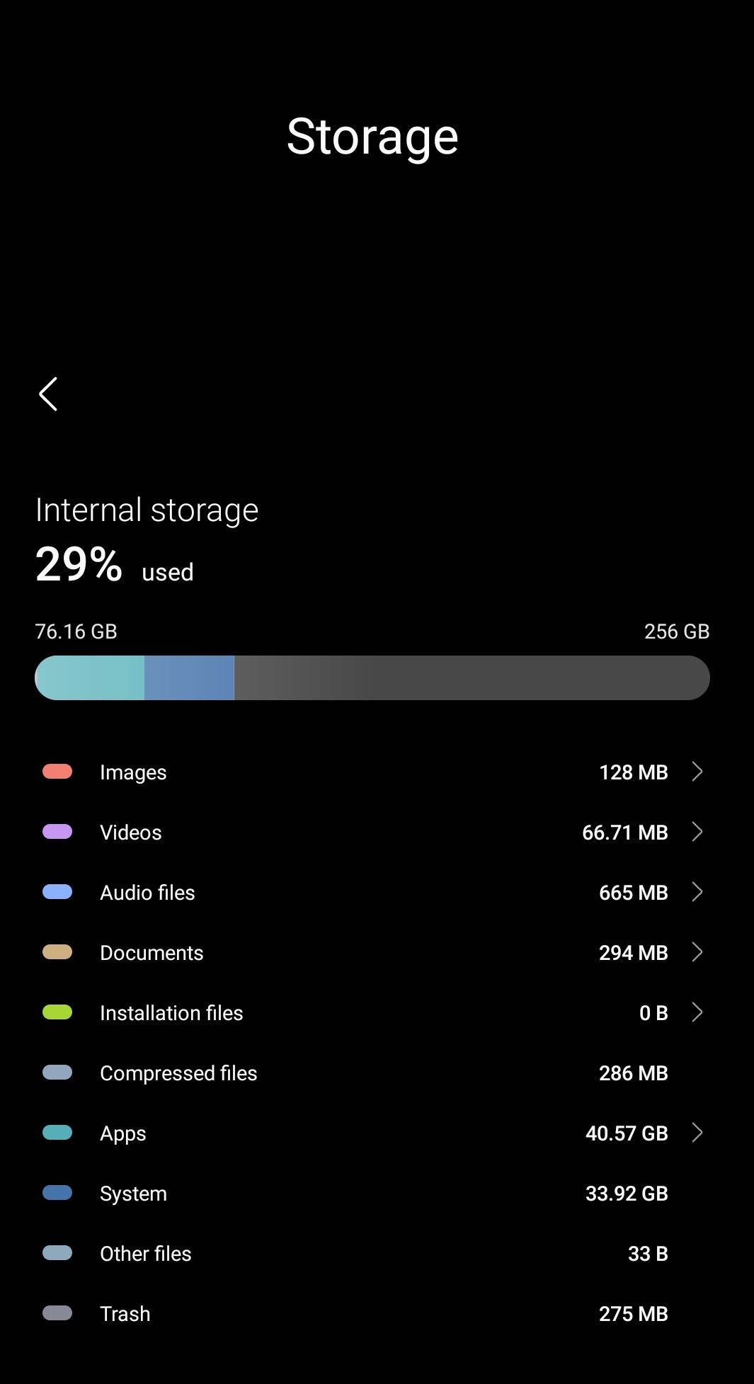
Task: Tap the 29% used storage text
Action: click(115, 565)
